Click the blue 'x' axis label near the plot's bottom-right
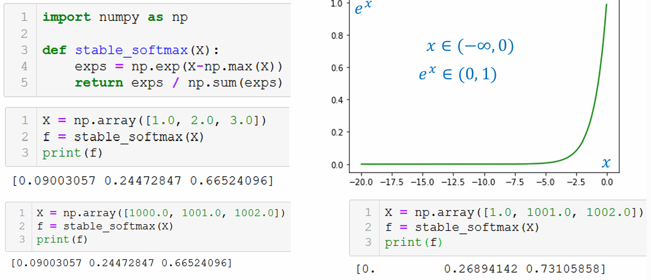The image size is (651, 280). pyautogui.click(x=606, y=163)
